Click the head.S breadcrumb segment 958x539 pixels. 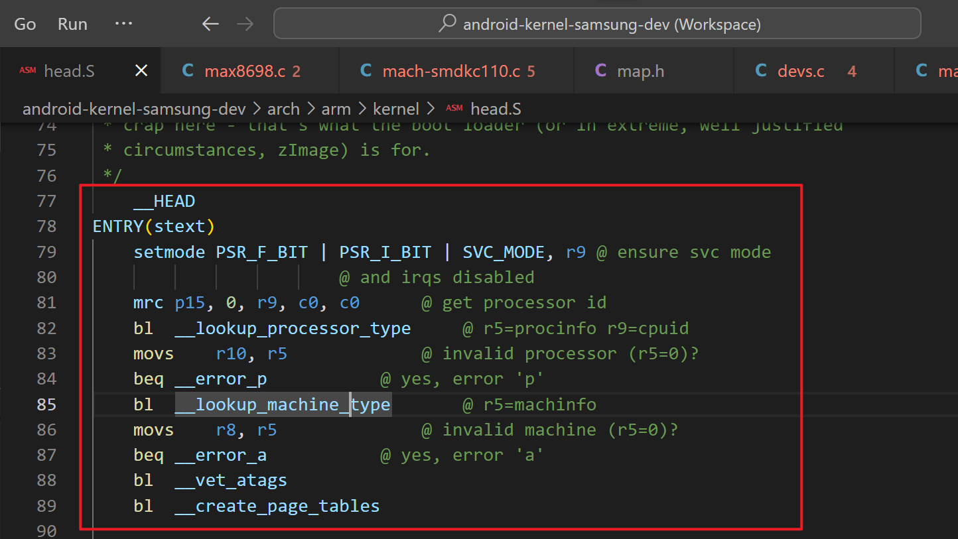tap(496, 109)
